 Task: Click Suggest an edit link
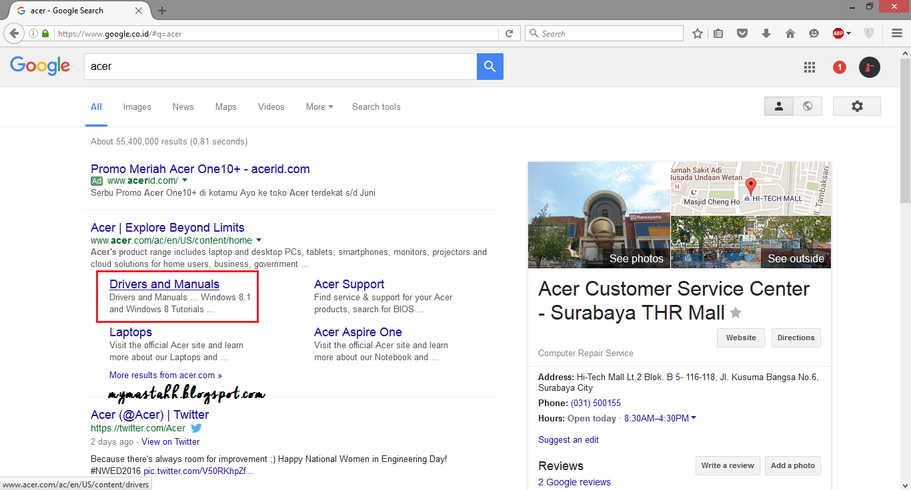[x=569, y=439]
